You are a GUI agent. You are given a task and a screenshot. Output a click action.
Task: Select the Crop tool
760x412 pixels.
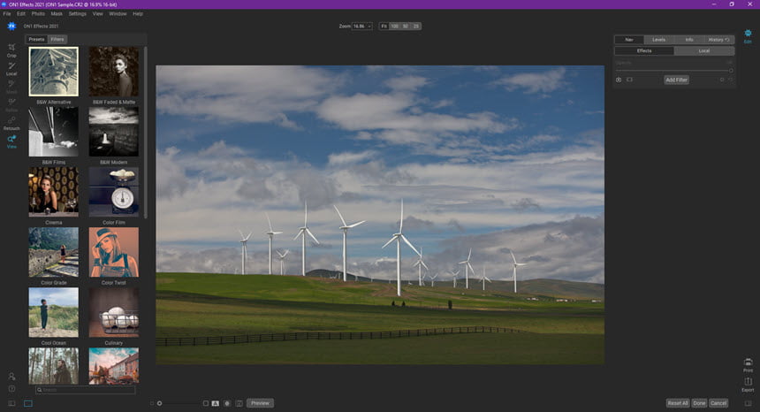click(11, 50)
